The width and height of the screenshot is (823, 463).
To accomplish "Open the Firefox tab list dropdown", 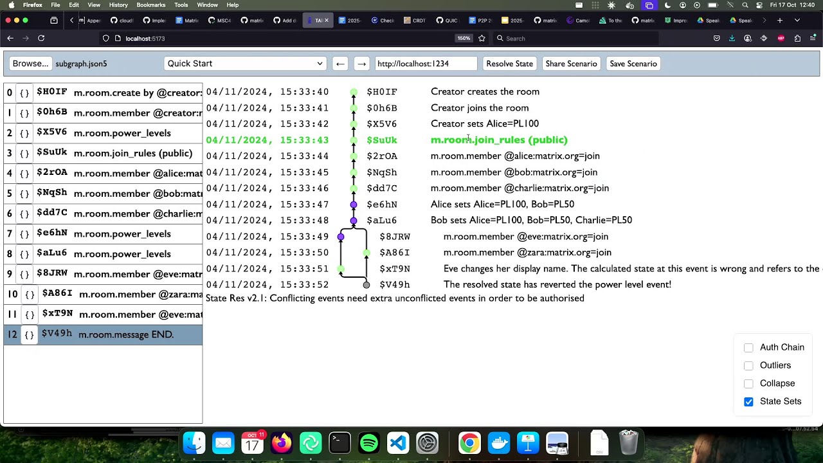I will pos(797,21).
